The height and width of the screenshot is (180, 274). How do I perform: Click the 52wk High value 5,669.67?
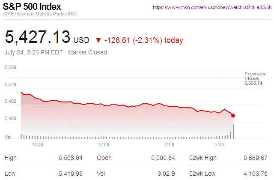pos(255,158)
